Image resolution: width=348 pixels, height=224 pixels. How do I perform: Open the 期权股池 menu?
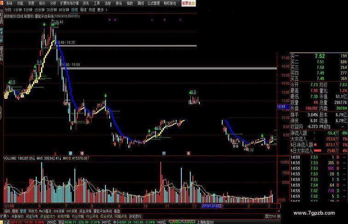coord(170,3)
